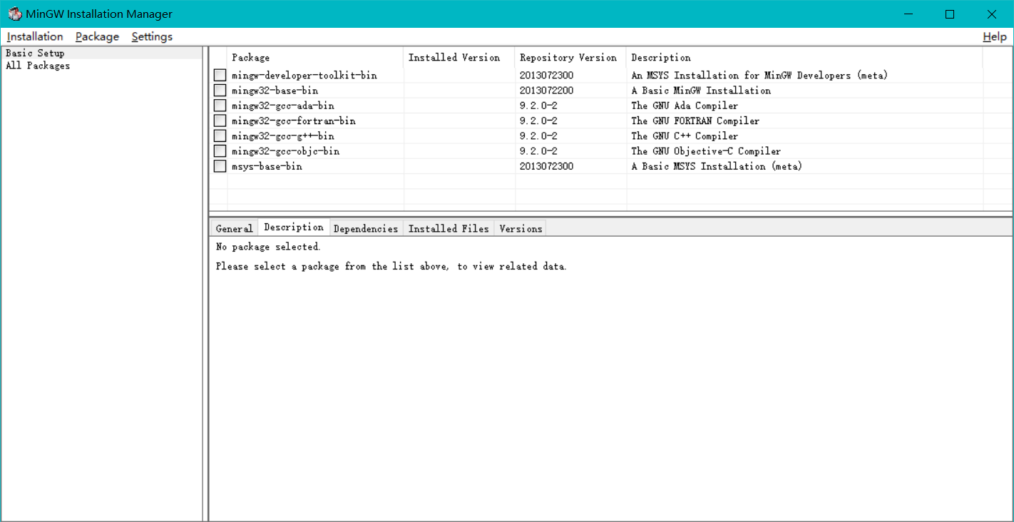Minimize the MinGW Installation Manager window

point(908,14)
